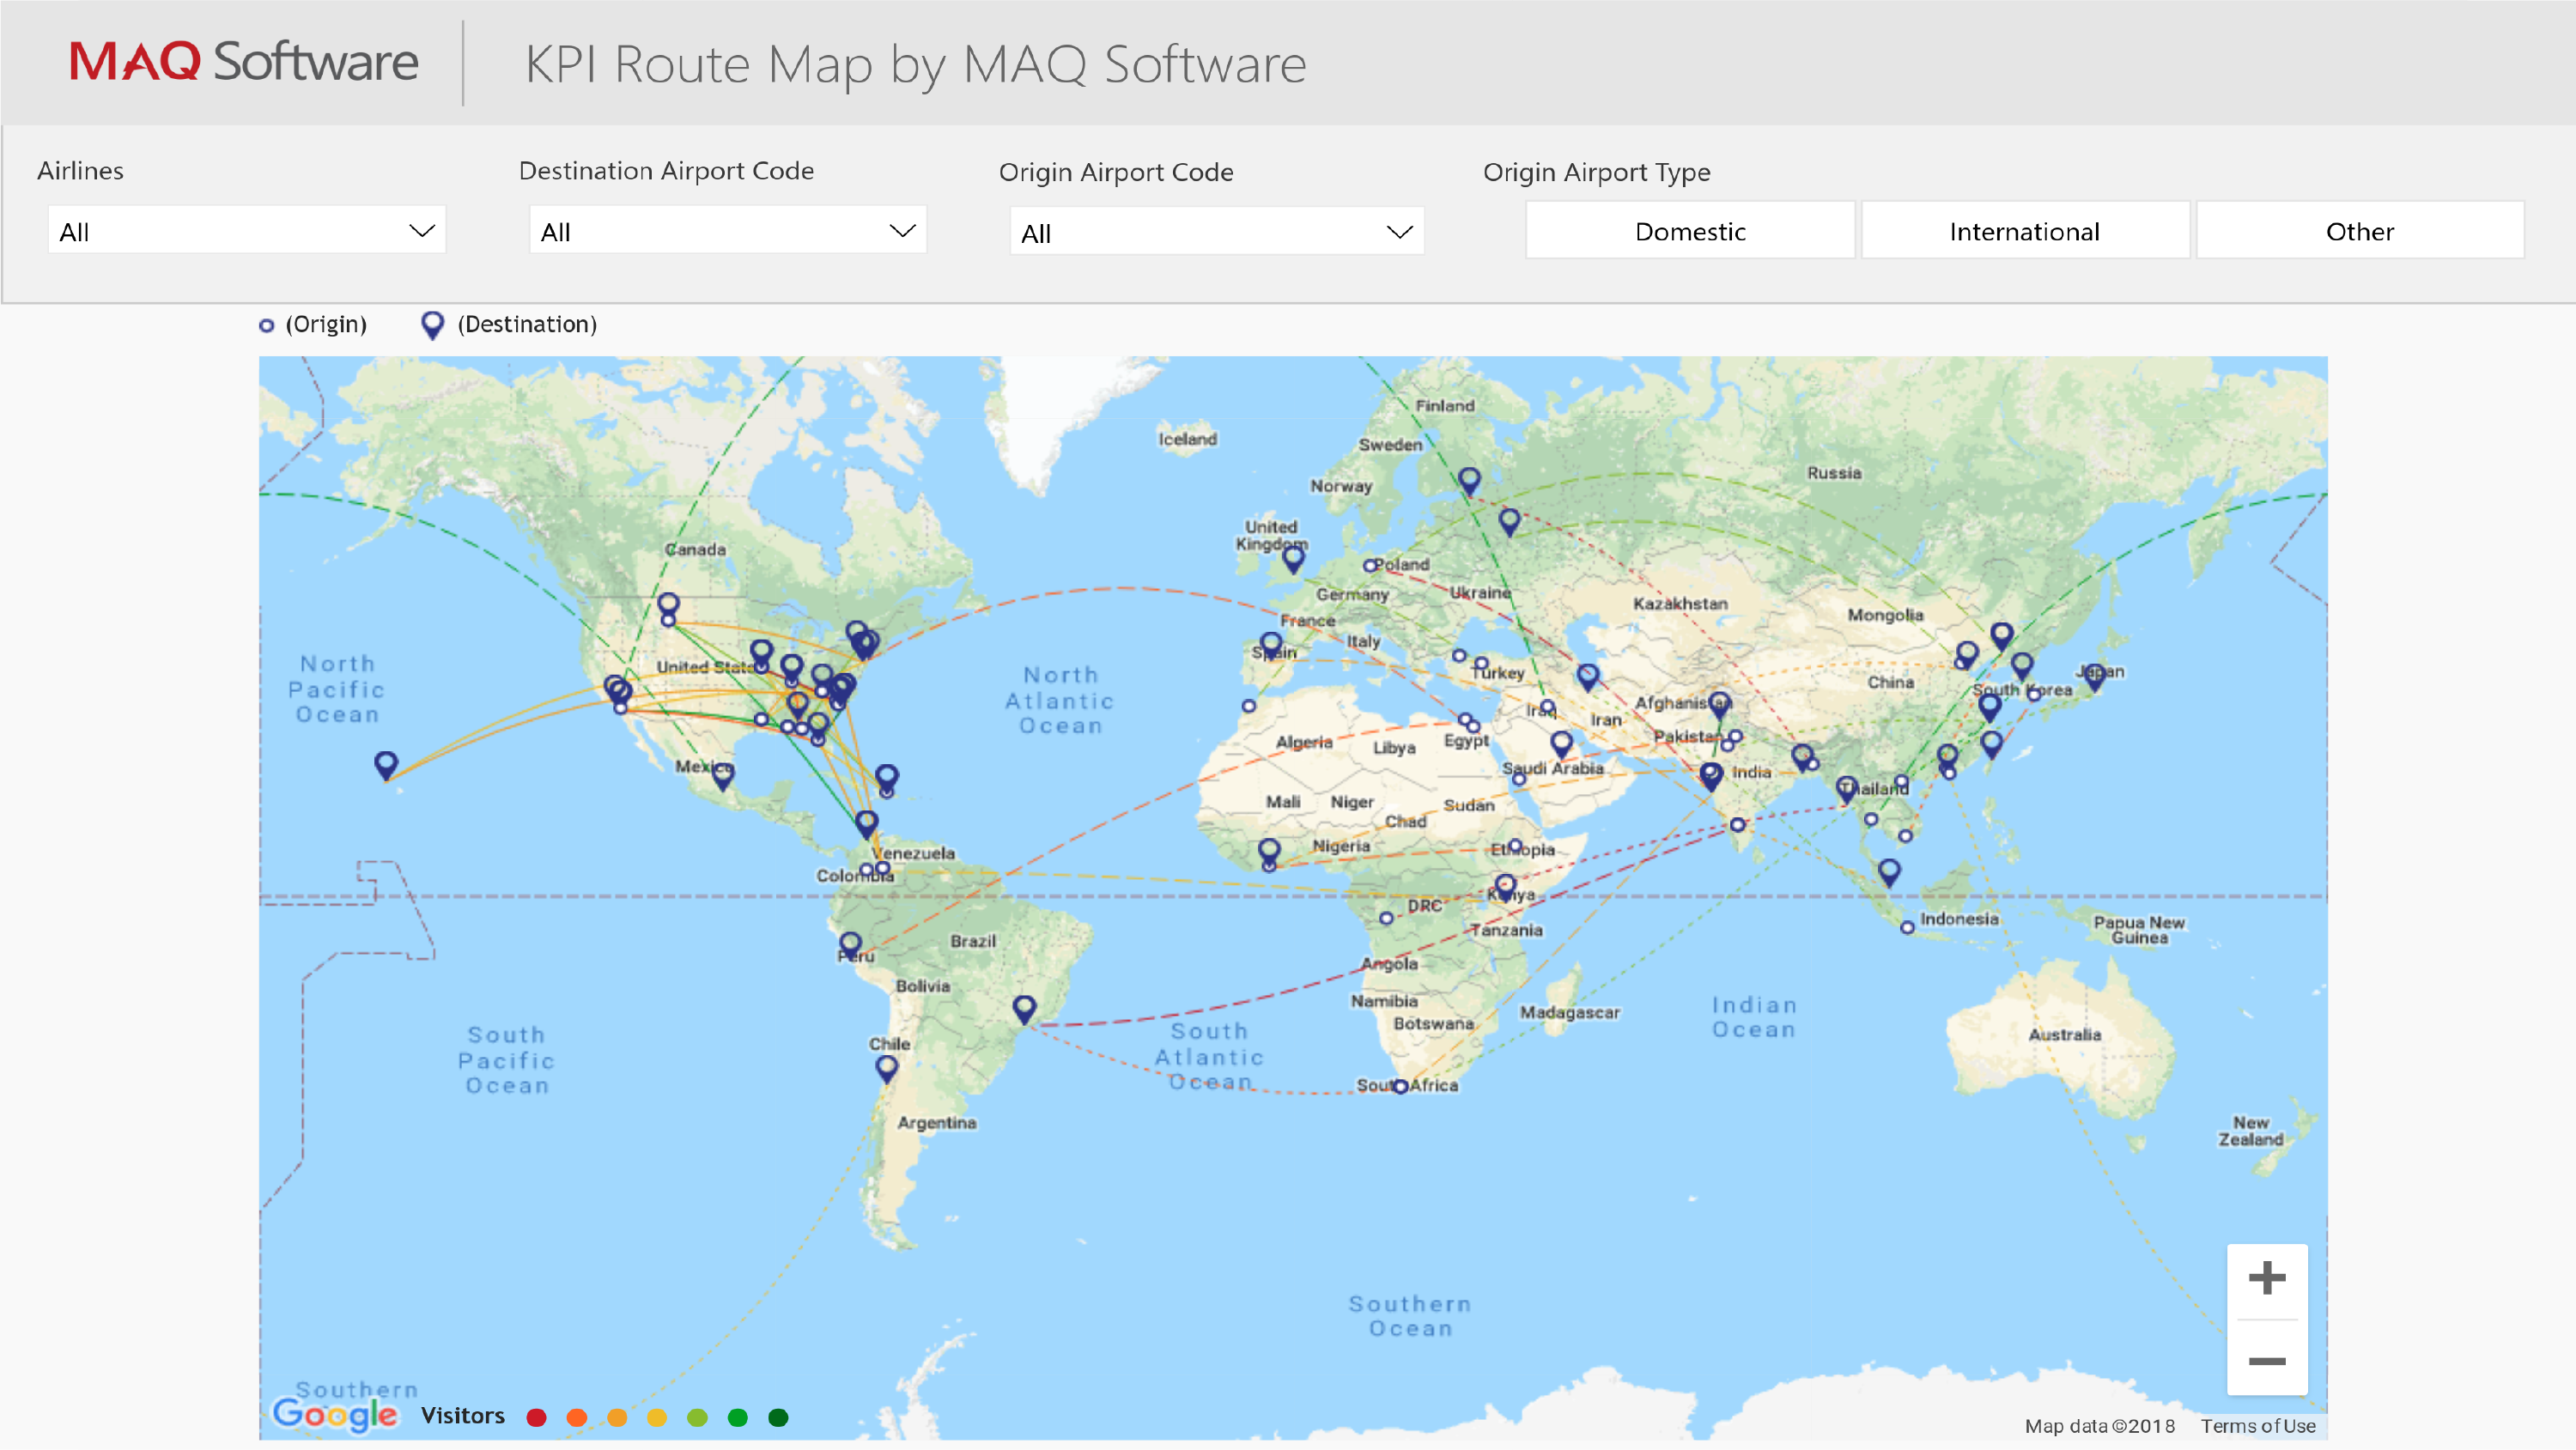This screenshot has width=2576, height=1450.
Task: Click the origin circle in South Africa
Action: pyautogui.click(x=1400, y=1087)
